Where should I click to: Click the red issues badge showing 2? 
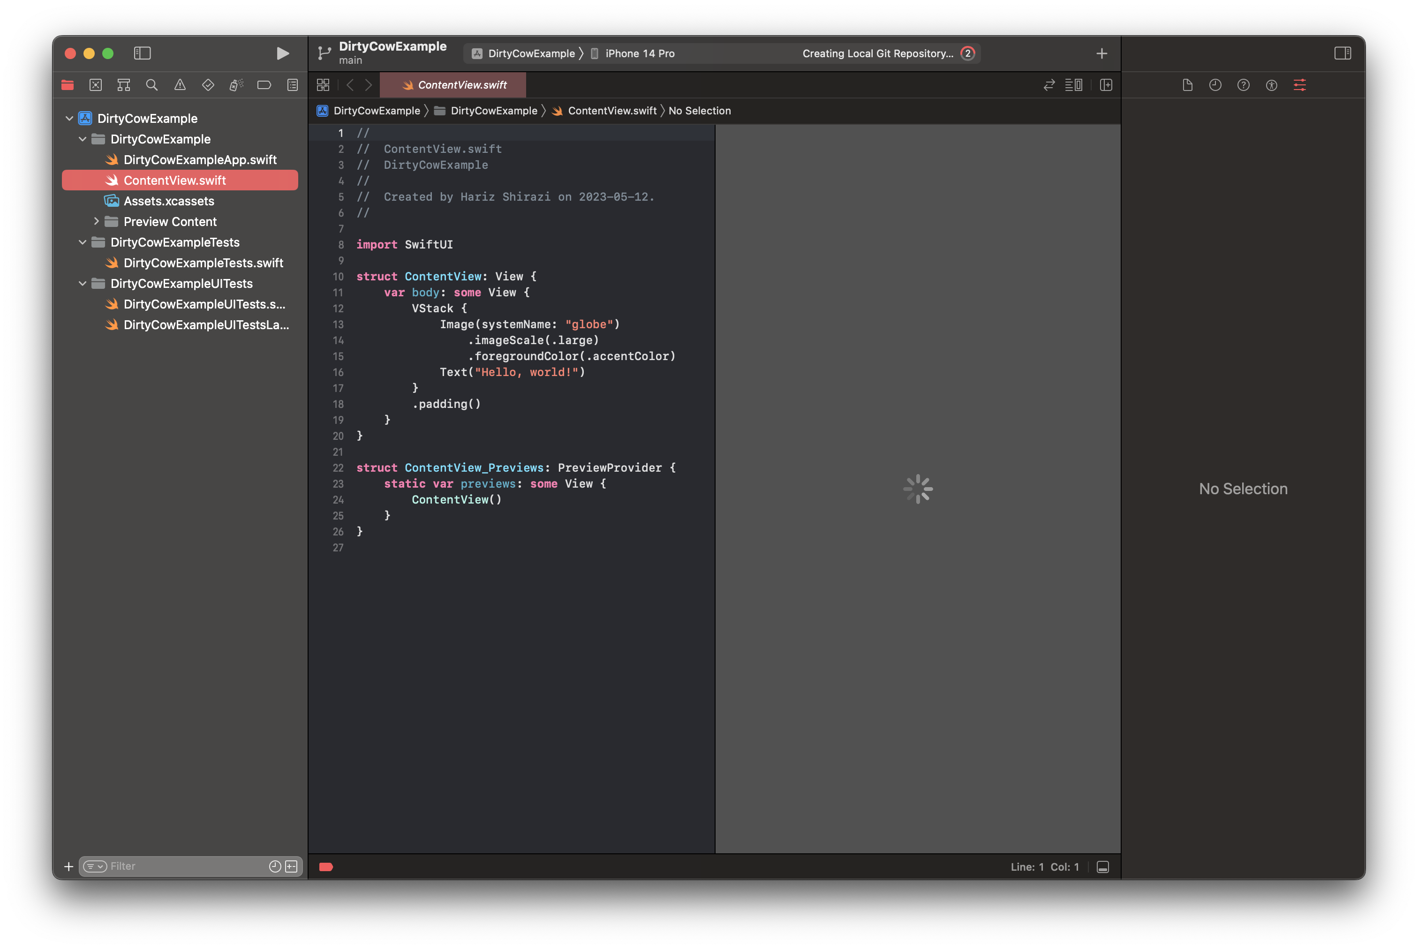[967, 53]
